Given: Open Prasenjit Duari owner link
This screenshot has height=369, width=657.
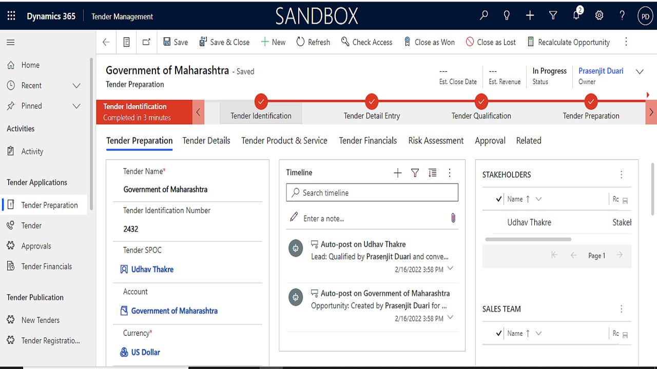Looking at the screenshot, I should click(601, 71).
